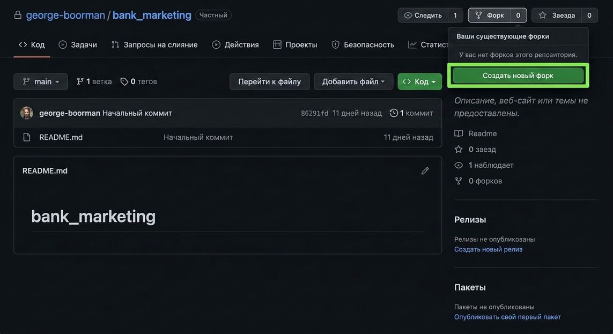Click Опубликовать свой первый пакет link
The image size is (613, 334).
coord(507,317)
